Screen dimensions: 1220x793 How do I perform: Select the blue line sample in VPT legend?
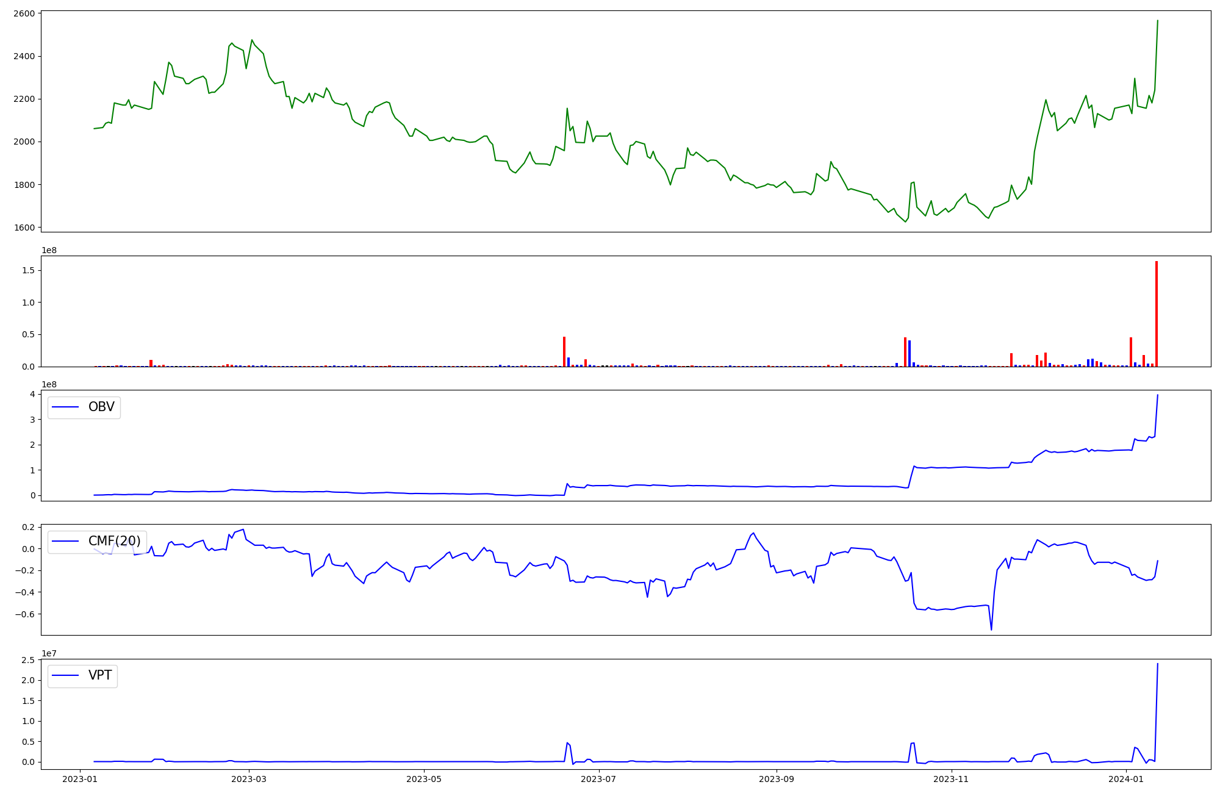[x=66, y=675]
